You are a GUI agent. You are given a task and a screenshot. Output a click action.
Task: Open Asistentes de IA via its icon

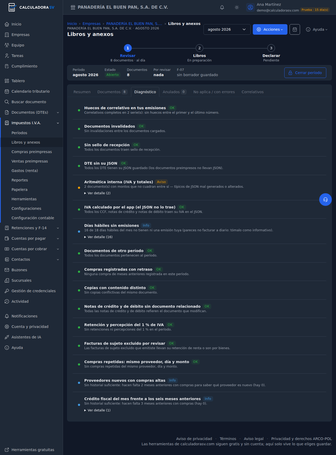pos(7,337)
